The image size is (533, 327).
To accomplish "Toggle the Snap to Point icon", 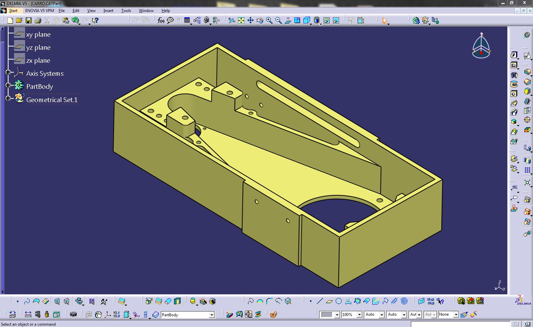I will coord(104,301).
